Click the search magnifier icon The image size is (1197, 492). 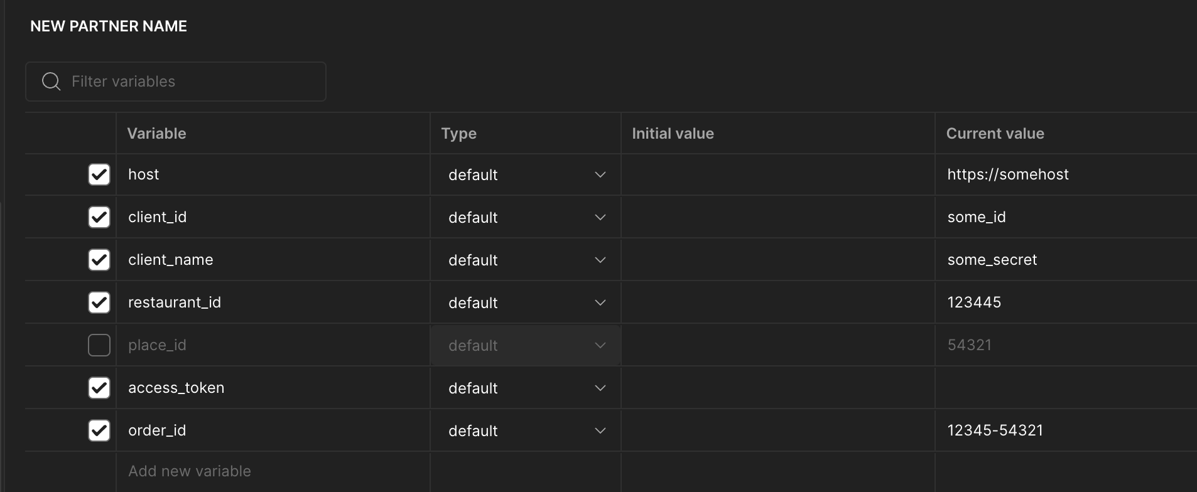tap(51, 82)
